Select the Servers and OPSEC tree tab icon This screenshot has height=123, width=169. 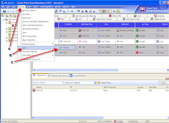coord(15,16)
